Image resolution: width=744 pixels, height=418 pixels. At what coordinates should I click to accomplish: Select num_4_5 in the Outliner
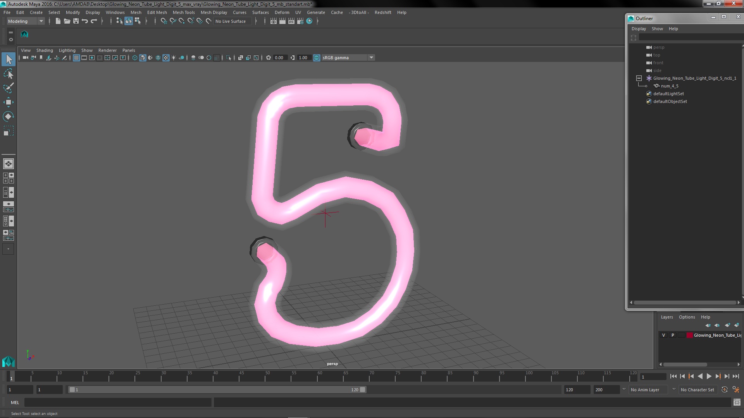[669, 86]
